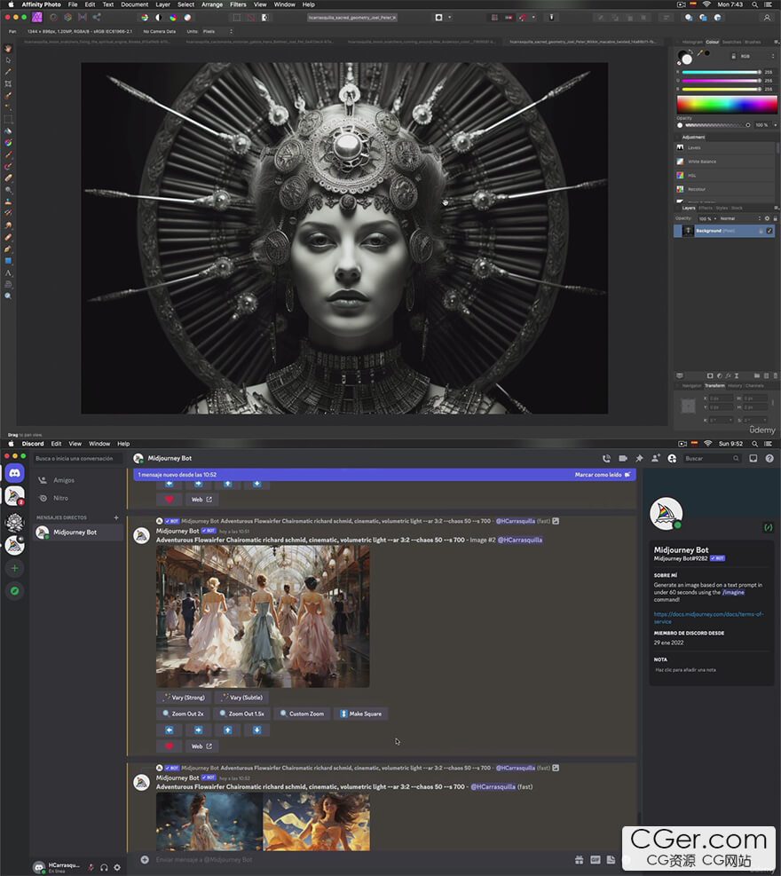Open the Layers panel options menu
The width and height of the screenshot is (781, 876).
[x=776, y=208]
